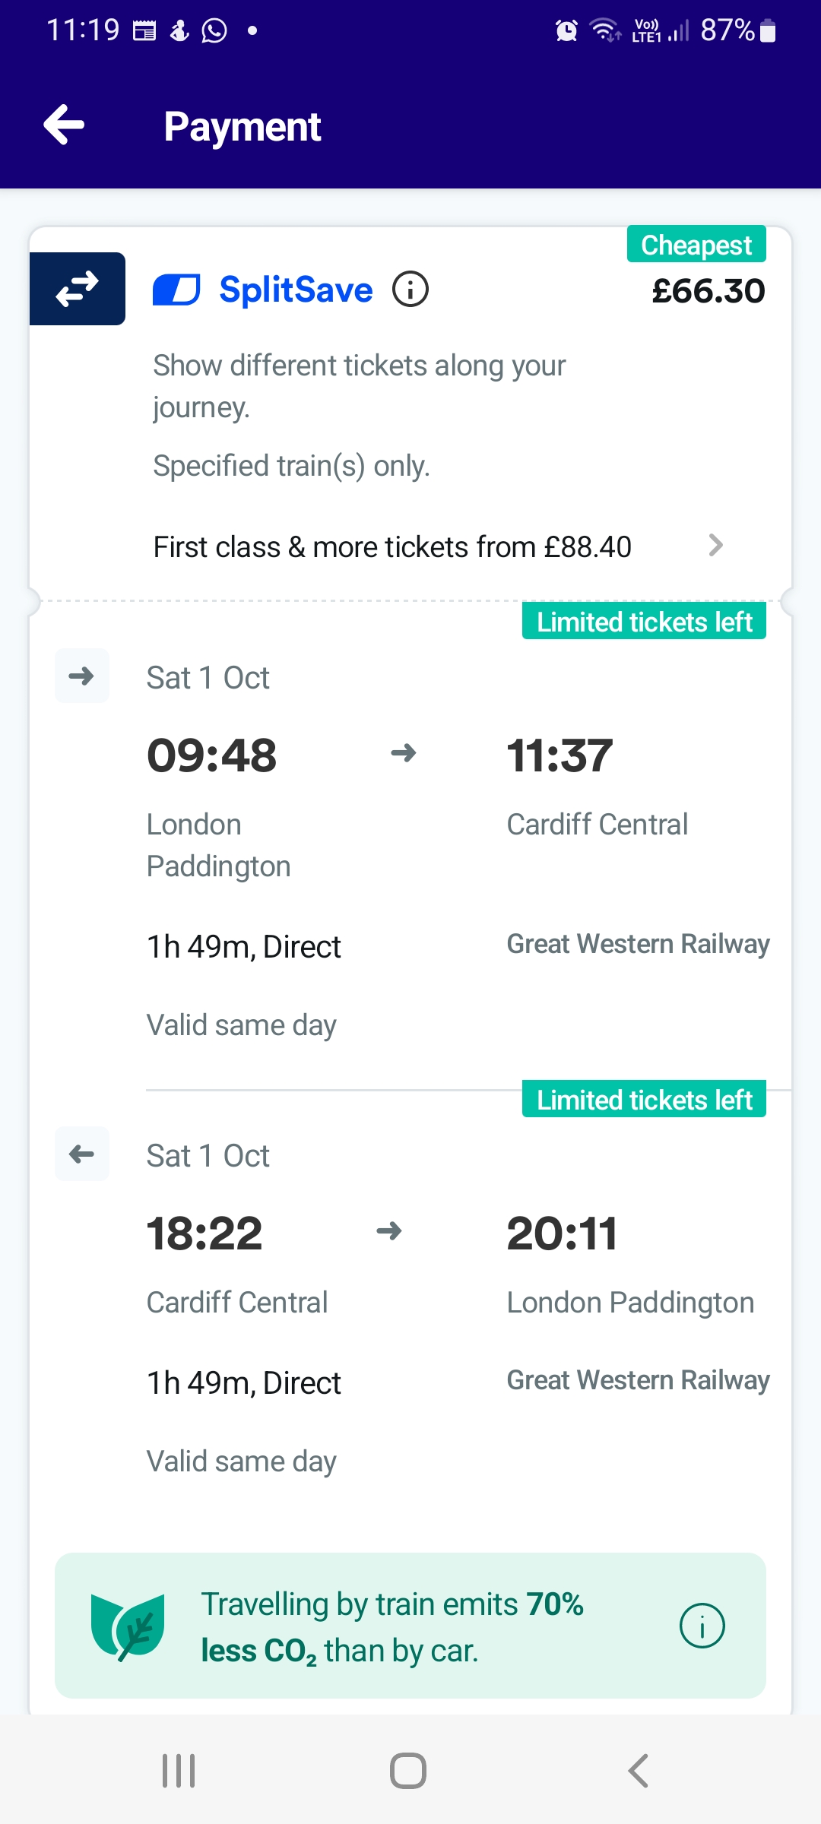Tap the return journey swap arrows icon

78,289
